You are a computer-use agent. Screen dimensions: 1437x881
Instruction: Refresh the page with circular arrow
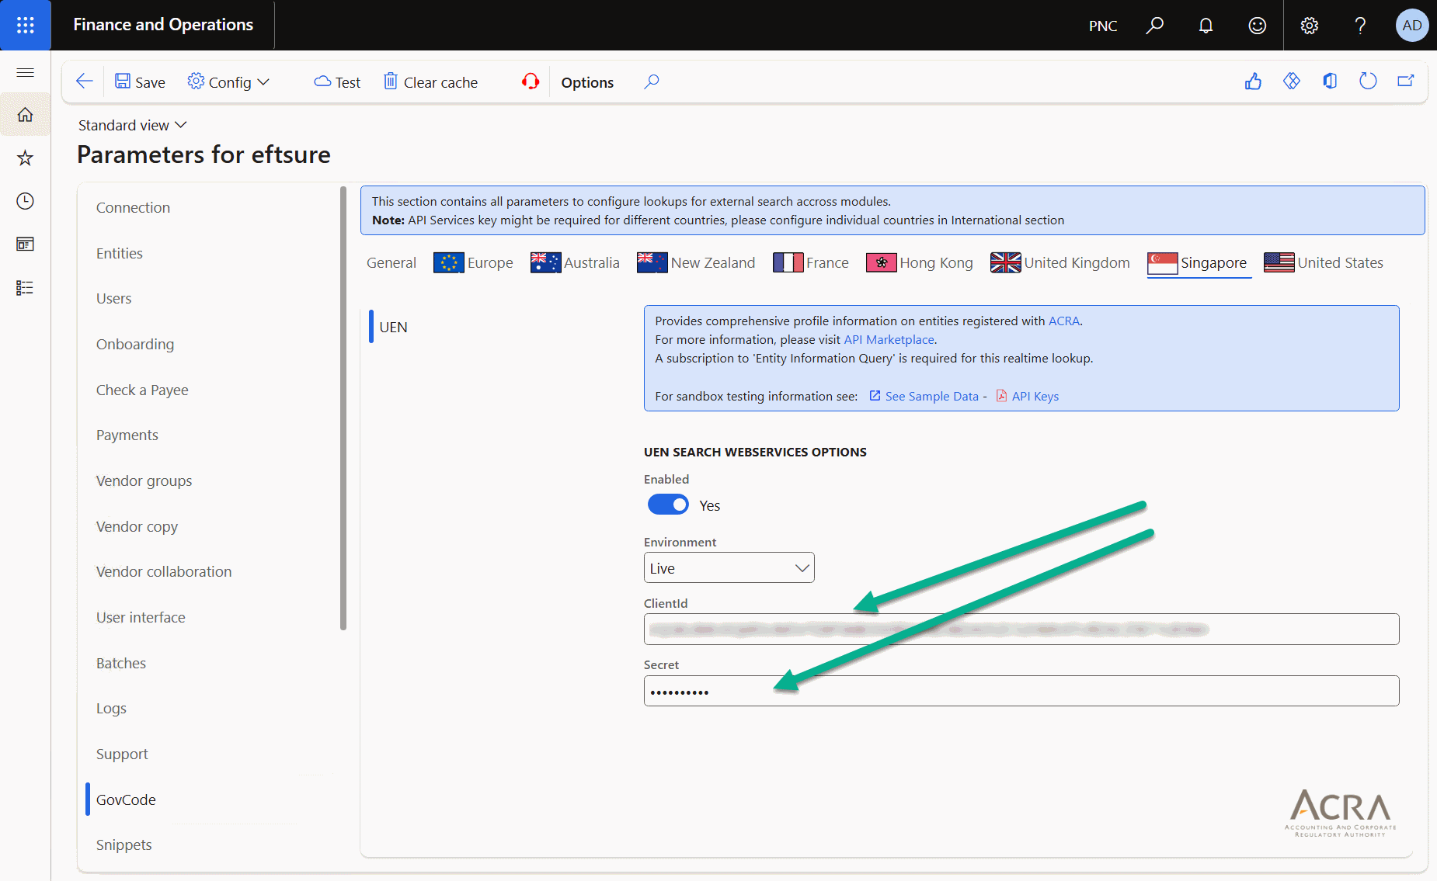pyautogui.click(x=1368, y=82)
